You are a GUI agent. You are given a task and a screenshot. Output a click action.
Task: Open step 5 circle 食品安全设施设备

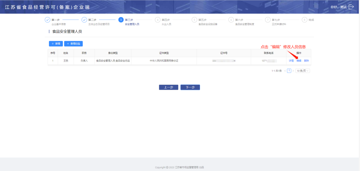(x=194, y=20)
